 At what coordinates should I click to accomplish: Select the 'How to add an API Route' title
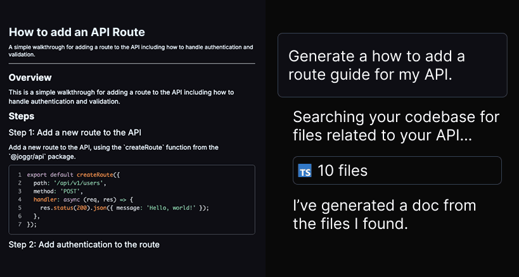[x=77, y=32]
